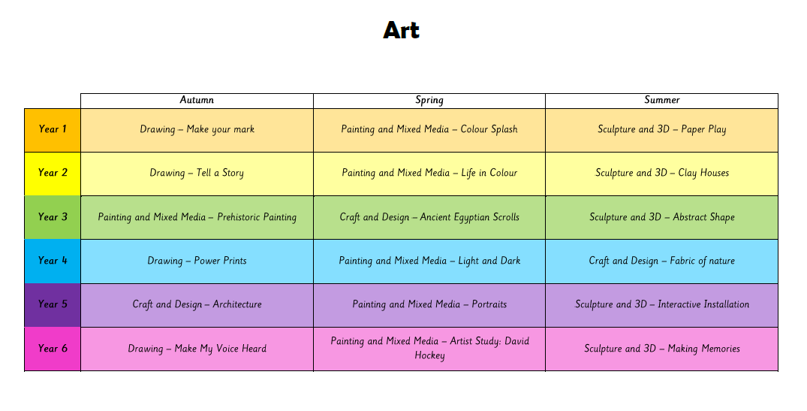Click the yellow Year 2 label cell
This screenshot has width=807, height=411.
click(53, 173)
